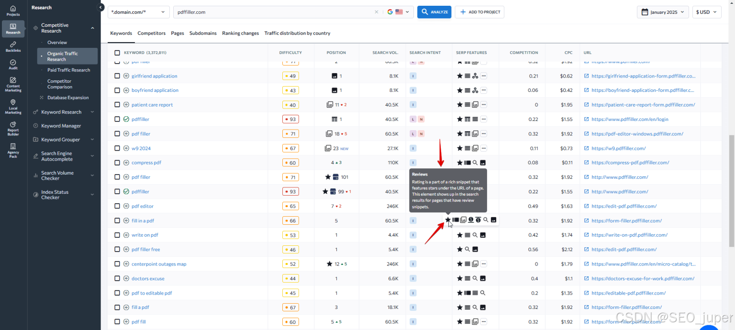Expand Keyword Grouper in the sidebar
Viewport: 735px width, 330px height.
(92, 140)
